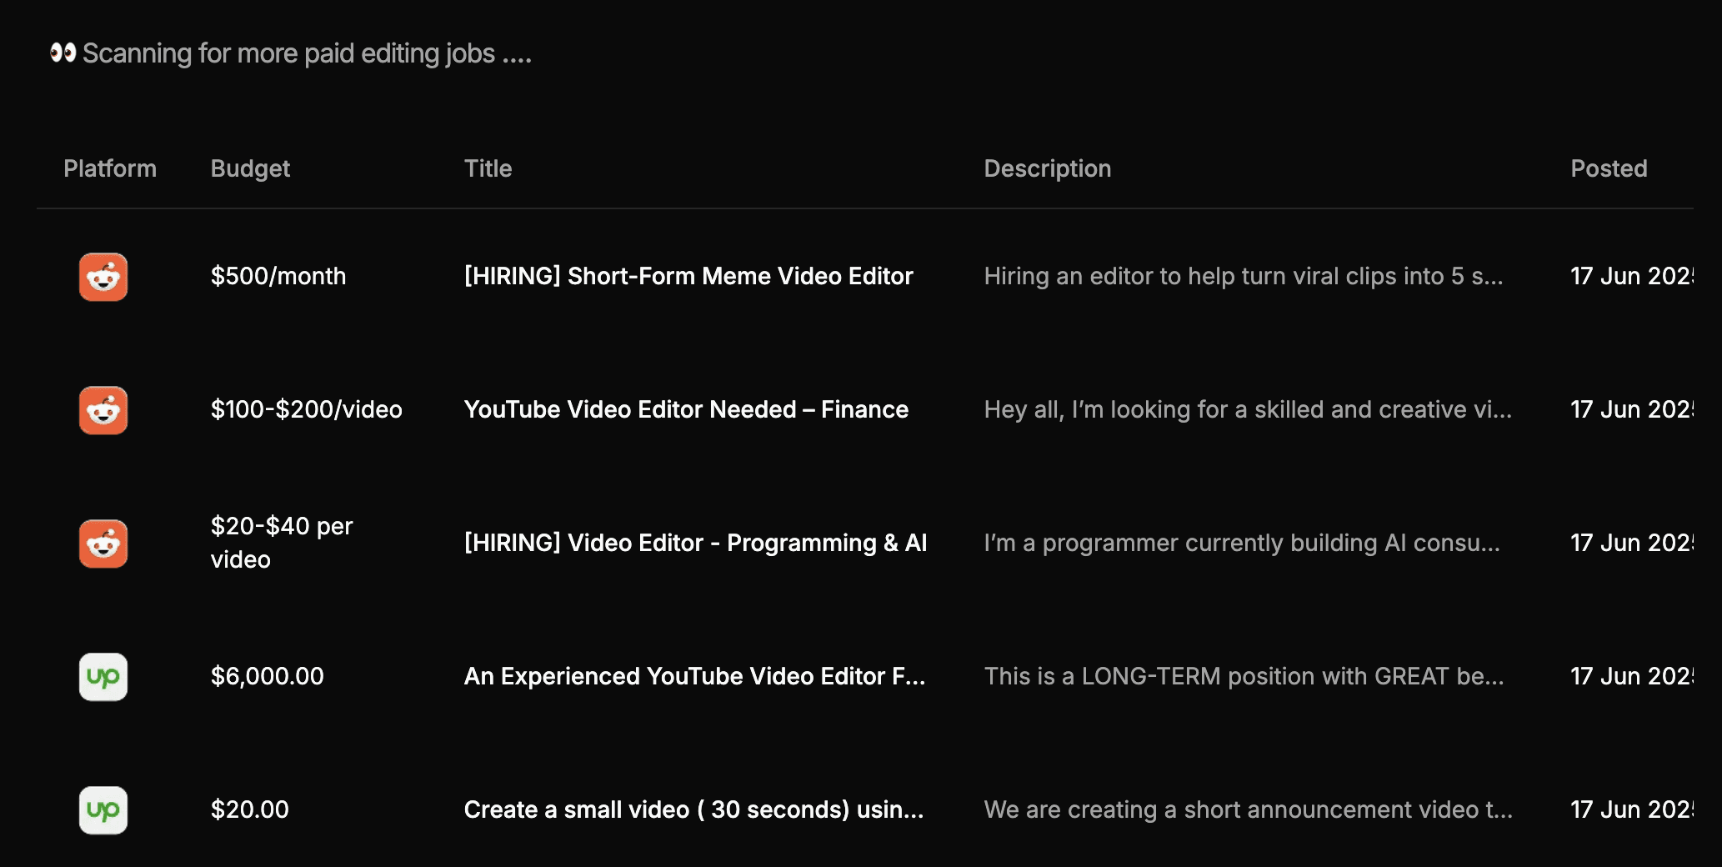Open 'YouTube Video Editor Needed – Finance' title
The image size is (1722, 867).
coord(686,409)
